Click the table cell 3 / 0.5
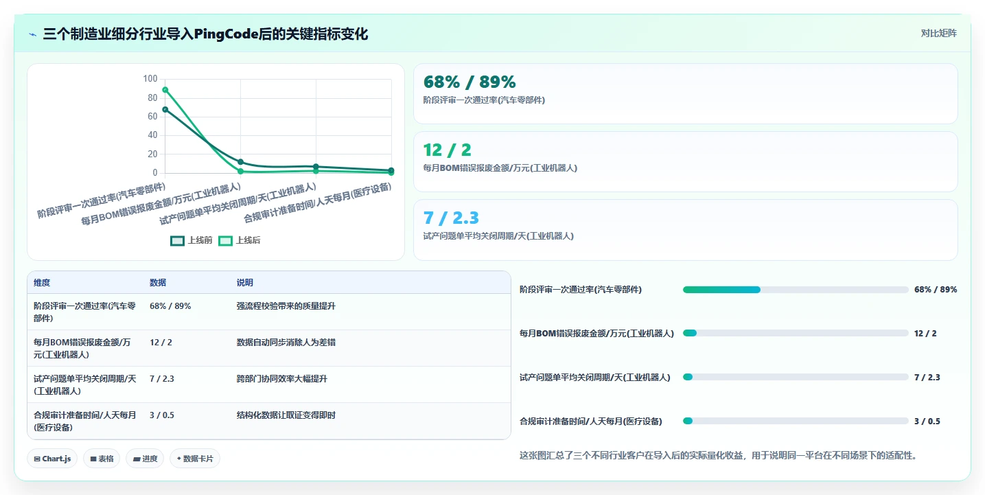The width and height of the screenshot is (985, 495). pos(162,415)
